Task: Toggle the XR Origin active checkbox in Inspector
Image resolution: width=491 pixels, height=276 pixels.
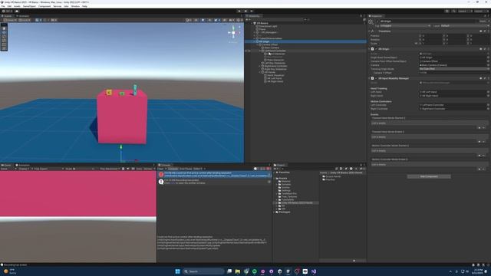Action: click(377, 21)
